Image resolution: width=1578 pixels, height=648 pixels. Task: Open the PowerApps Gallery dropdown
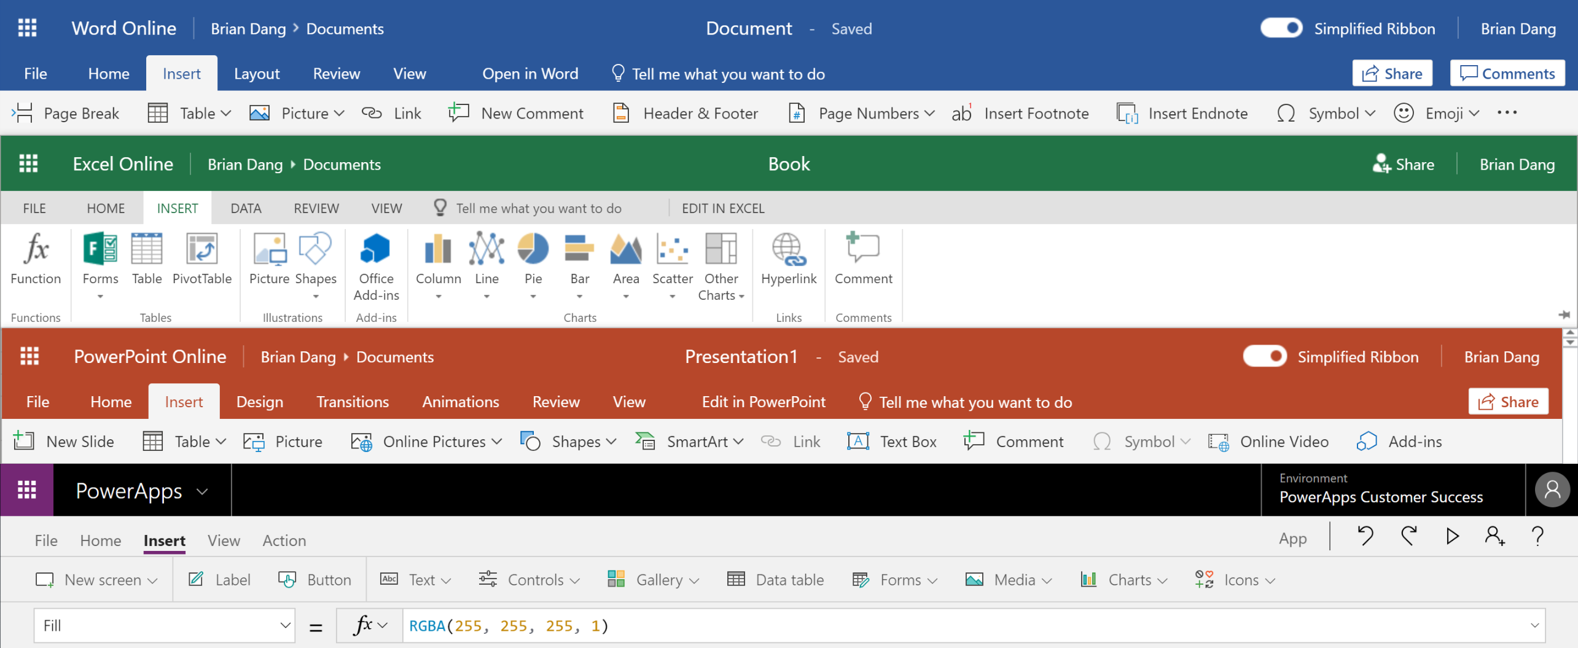pyautogui.click(x=654, y=580)
